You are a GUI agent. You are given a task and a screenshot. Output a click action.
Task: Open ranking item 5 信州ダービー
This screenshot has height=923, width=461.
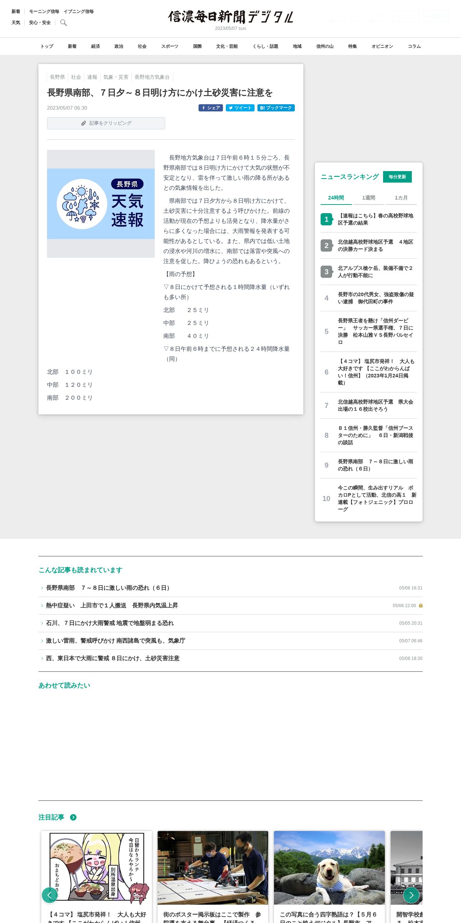tap(369, 331)
